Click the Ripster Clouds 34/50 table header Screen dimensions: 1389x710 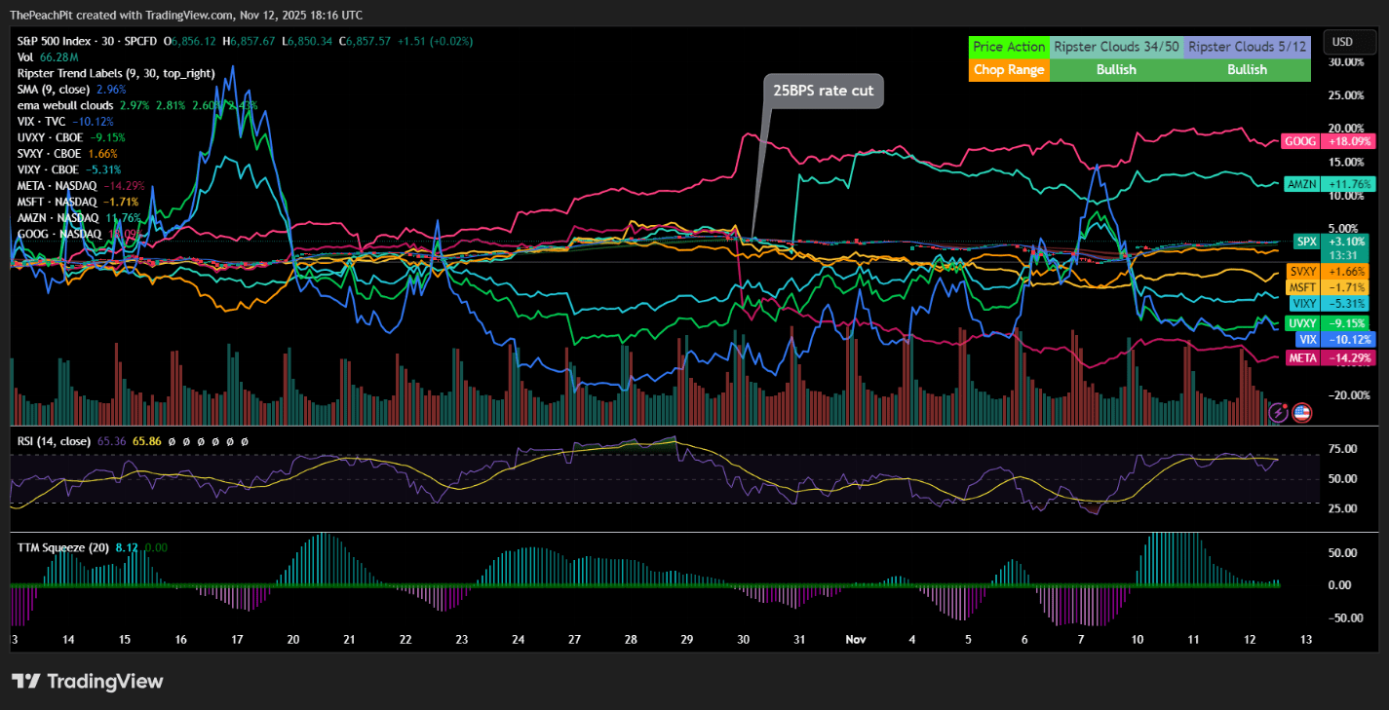1116,47
